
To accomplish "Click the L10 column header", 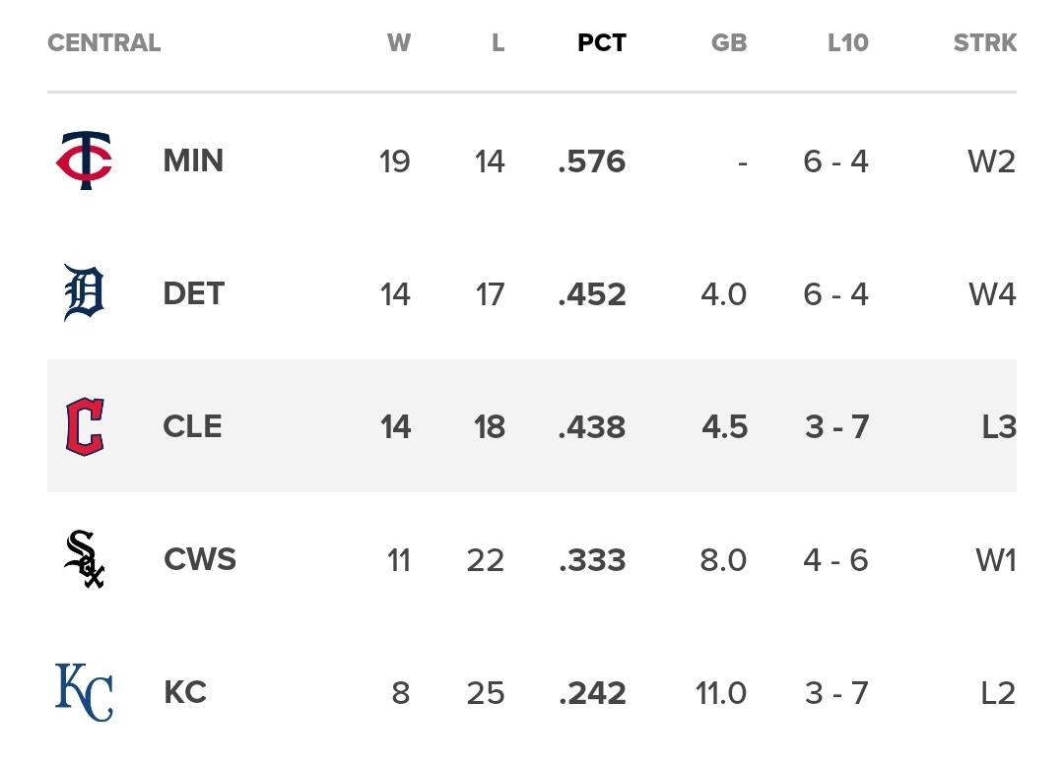I will click(x=847, y=43).
